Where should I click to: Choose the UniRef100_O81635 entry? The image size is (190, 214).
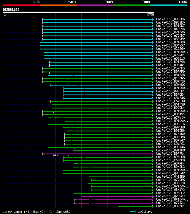pyautogui.click(x=170, y=75)
